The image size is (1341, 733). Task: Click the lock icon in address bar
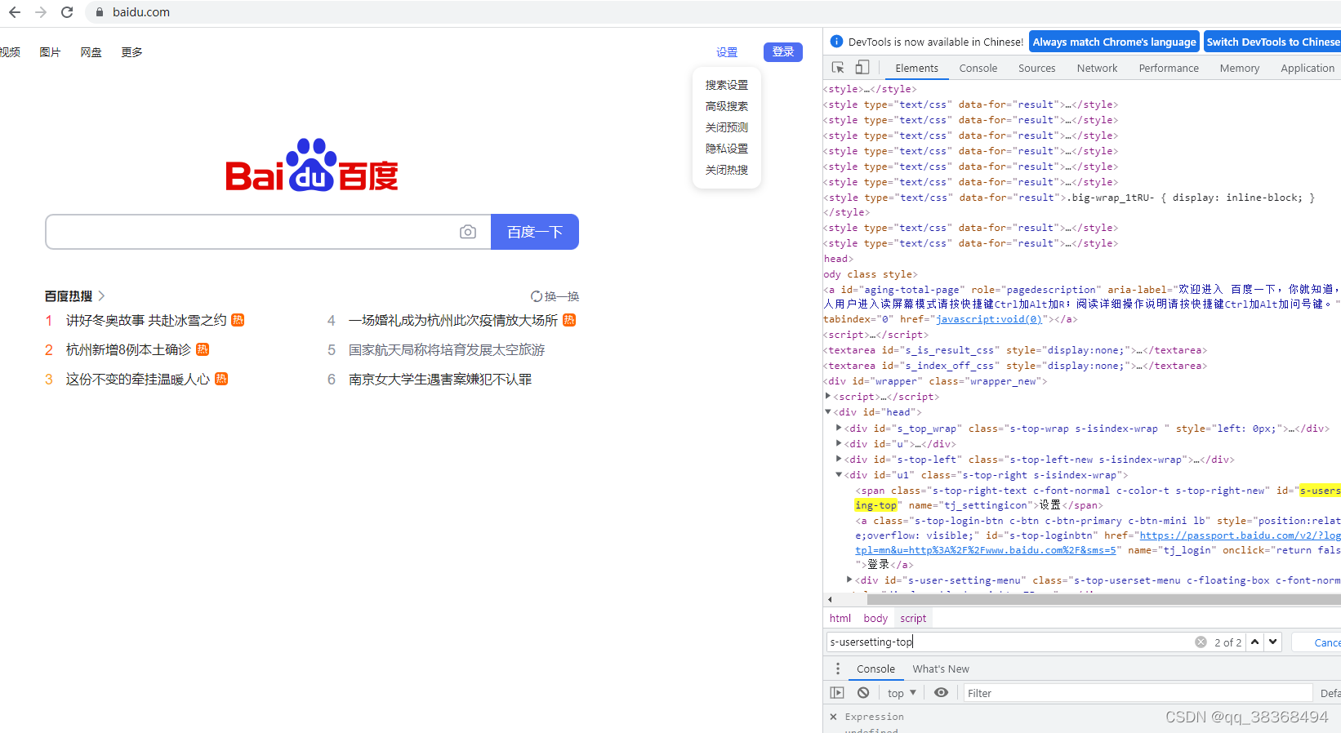(x=100, y=12)
